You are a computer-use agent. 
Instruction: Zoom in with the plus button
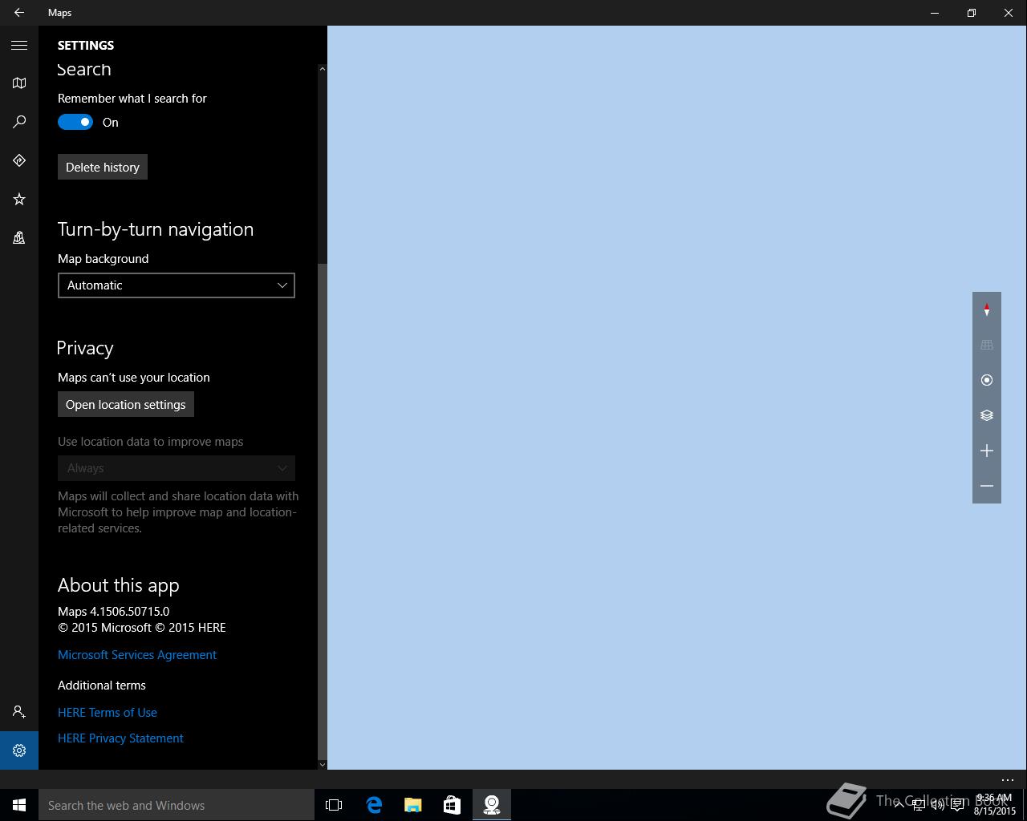pyautogui.click(x=987, y=451)
